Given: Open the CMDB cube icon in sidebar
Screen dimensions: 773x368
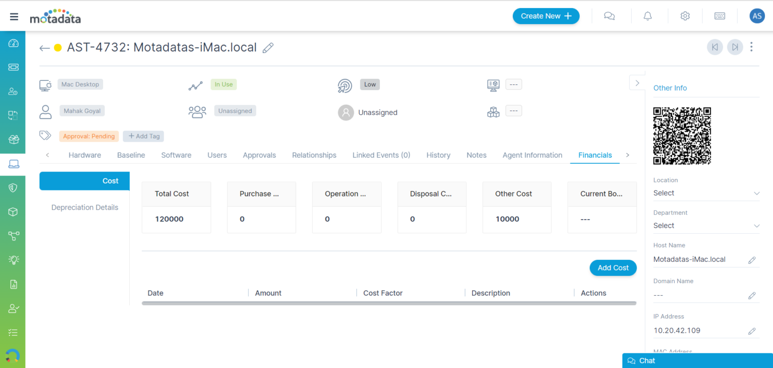Looking at the screenshot, I should (13, 212).
